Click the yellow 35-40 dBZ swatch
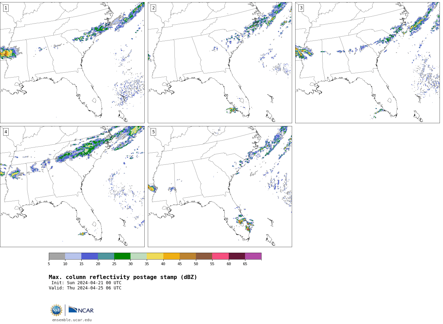Screen dimensions: 443x324 (155, 256)
